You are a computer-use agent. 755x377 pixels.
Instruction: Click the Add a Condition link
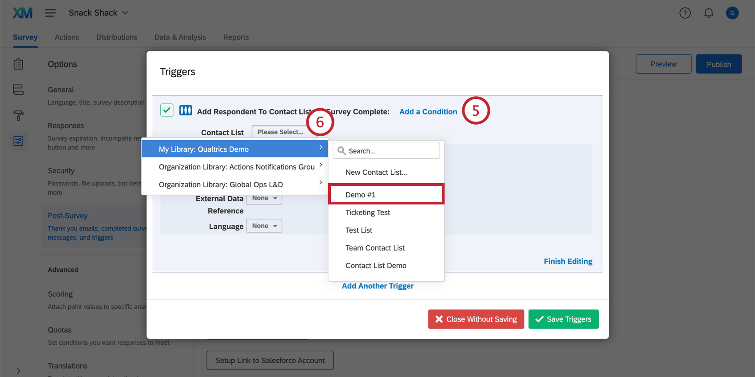pyautogui.click(x=428, y=112)
